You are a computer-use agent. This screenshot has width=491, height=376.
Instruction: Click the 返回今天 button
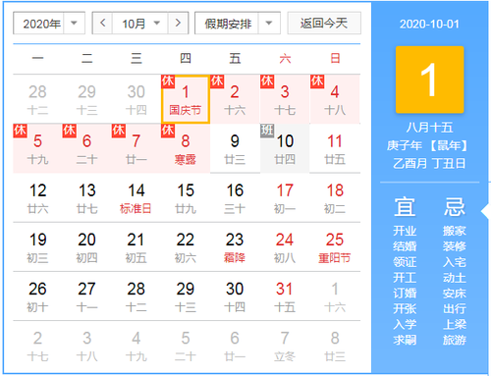coord(324,23)
